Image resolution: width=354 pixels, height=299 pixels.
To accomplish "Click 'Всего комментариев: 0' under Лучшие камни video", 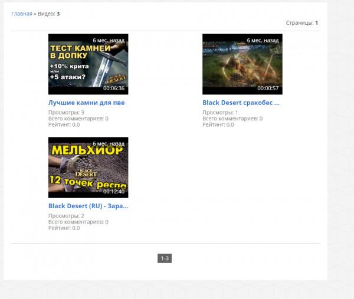I will click(x=78, y=119).
